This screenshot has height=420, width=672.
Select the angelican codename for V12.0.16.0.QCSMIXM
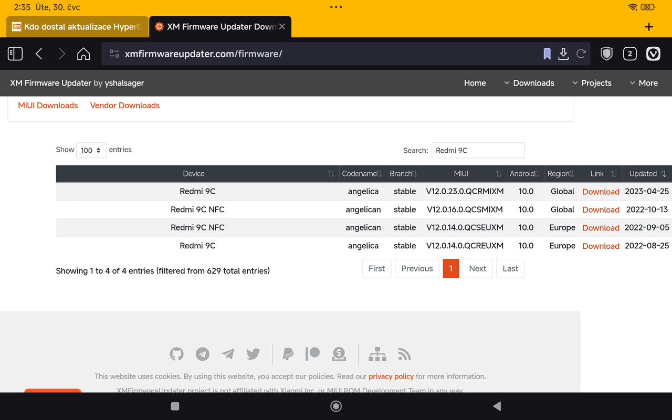coord(363,209)
